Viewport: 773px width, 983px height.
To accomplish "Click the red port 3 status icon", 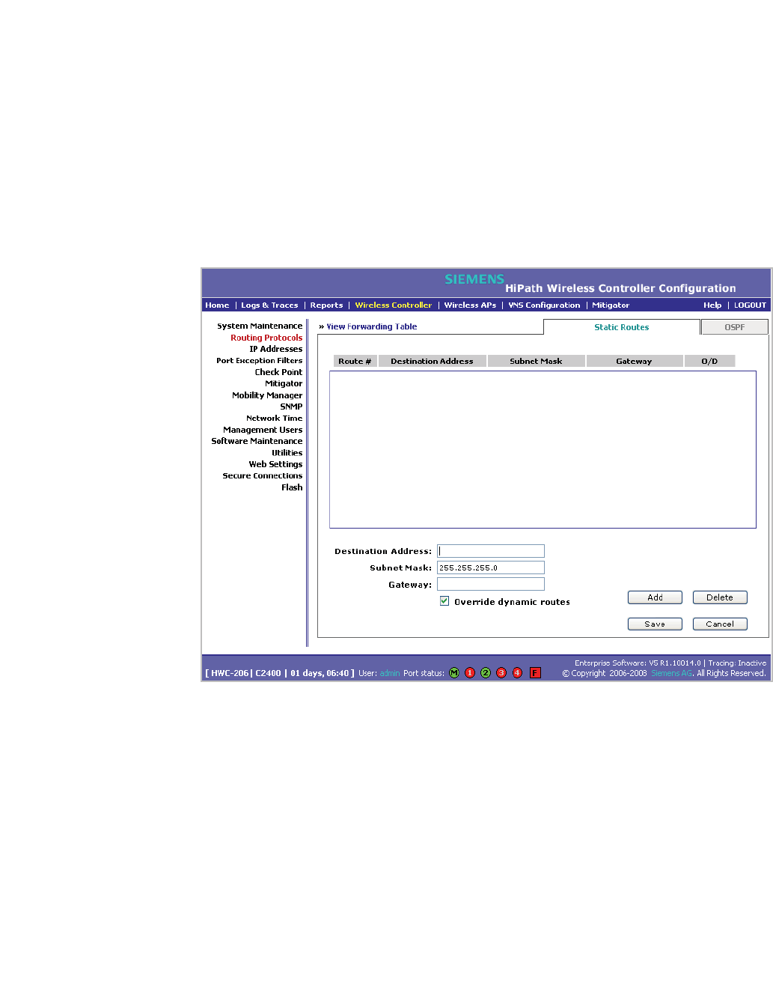I will coord(501,673).
